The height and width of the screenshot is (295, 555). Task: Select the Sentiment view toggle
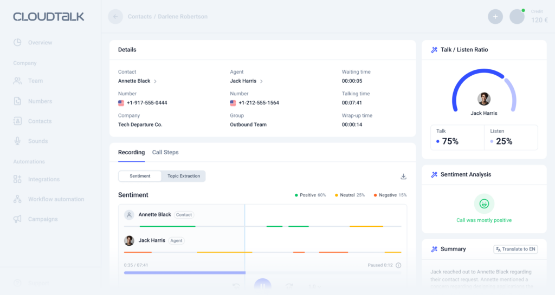(x=140, y=176)
